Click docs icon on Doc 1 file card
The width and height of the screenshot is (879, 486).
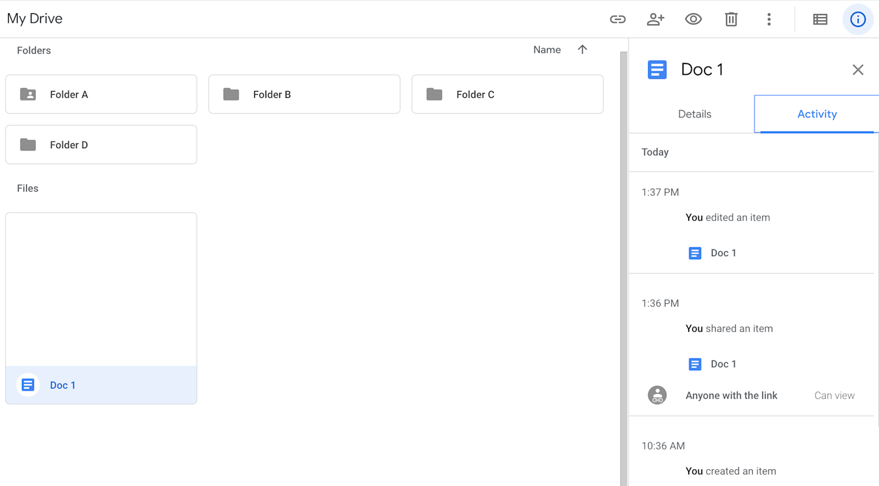28,385
